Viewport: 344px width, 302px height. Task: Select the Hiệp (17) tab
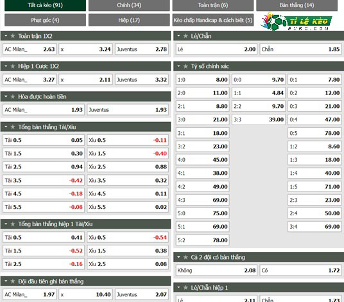(x=129, y=20)
